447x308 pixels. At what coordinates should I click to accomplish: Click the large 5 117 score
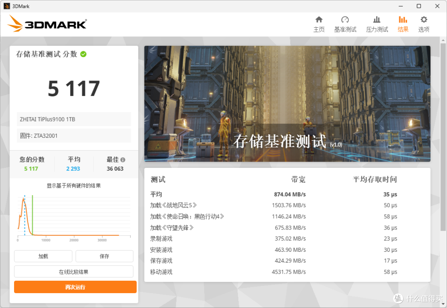(x=74, y=88)
